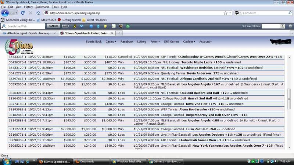Switch to 5dimes1 Windows taskbar button

click(165, 161)
